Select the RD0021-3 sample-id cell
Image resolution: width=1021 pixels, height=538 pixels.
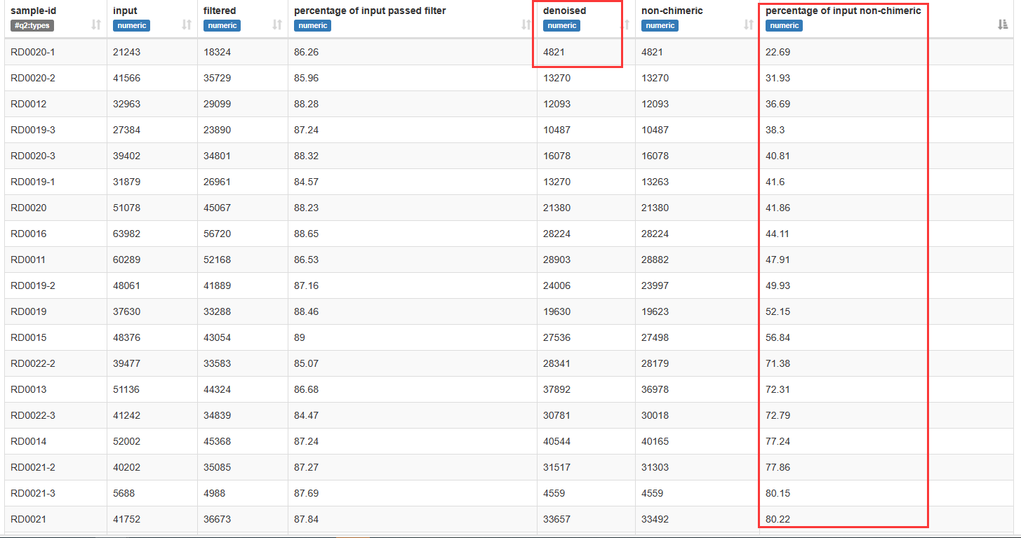tap(33, 493)
